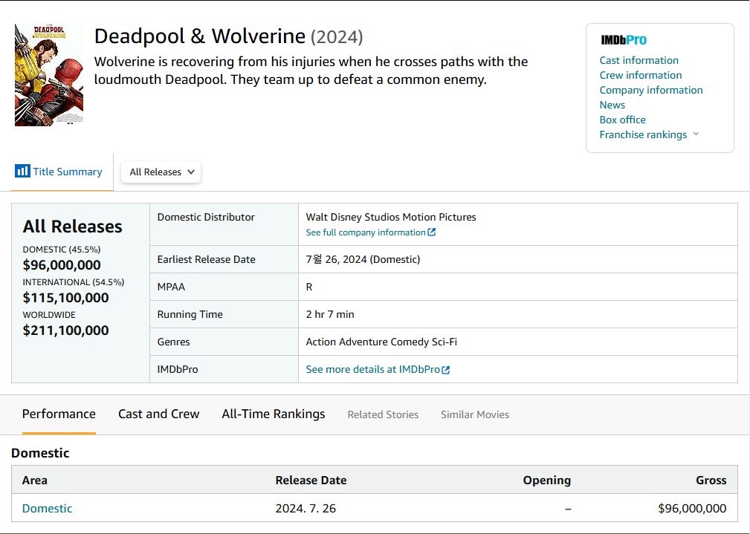View the Similar Movies tab
This screenshot has width=750, height=534.
474,414
